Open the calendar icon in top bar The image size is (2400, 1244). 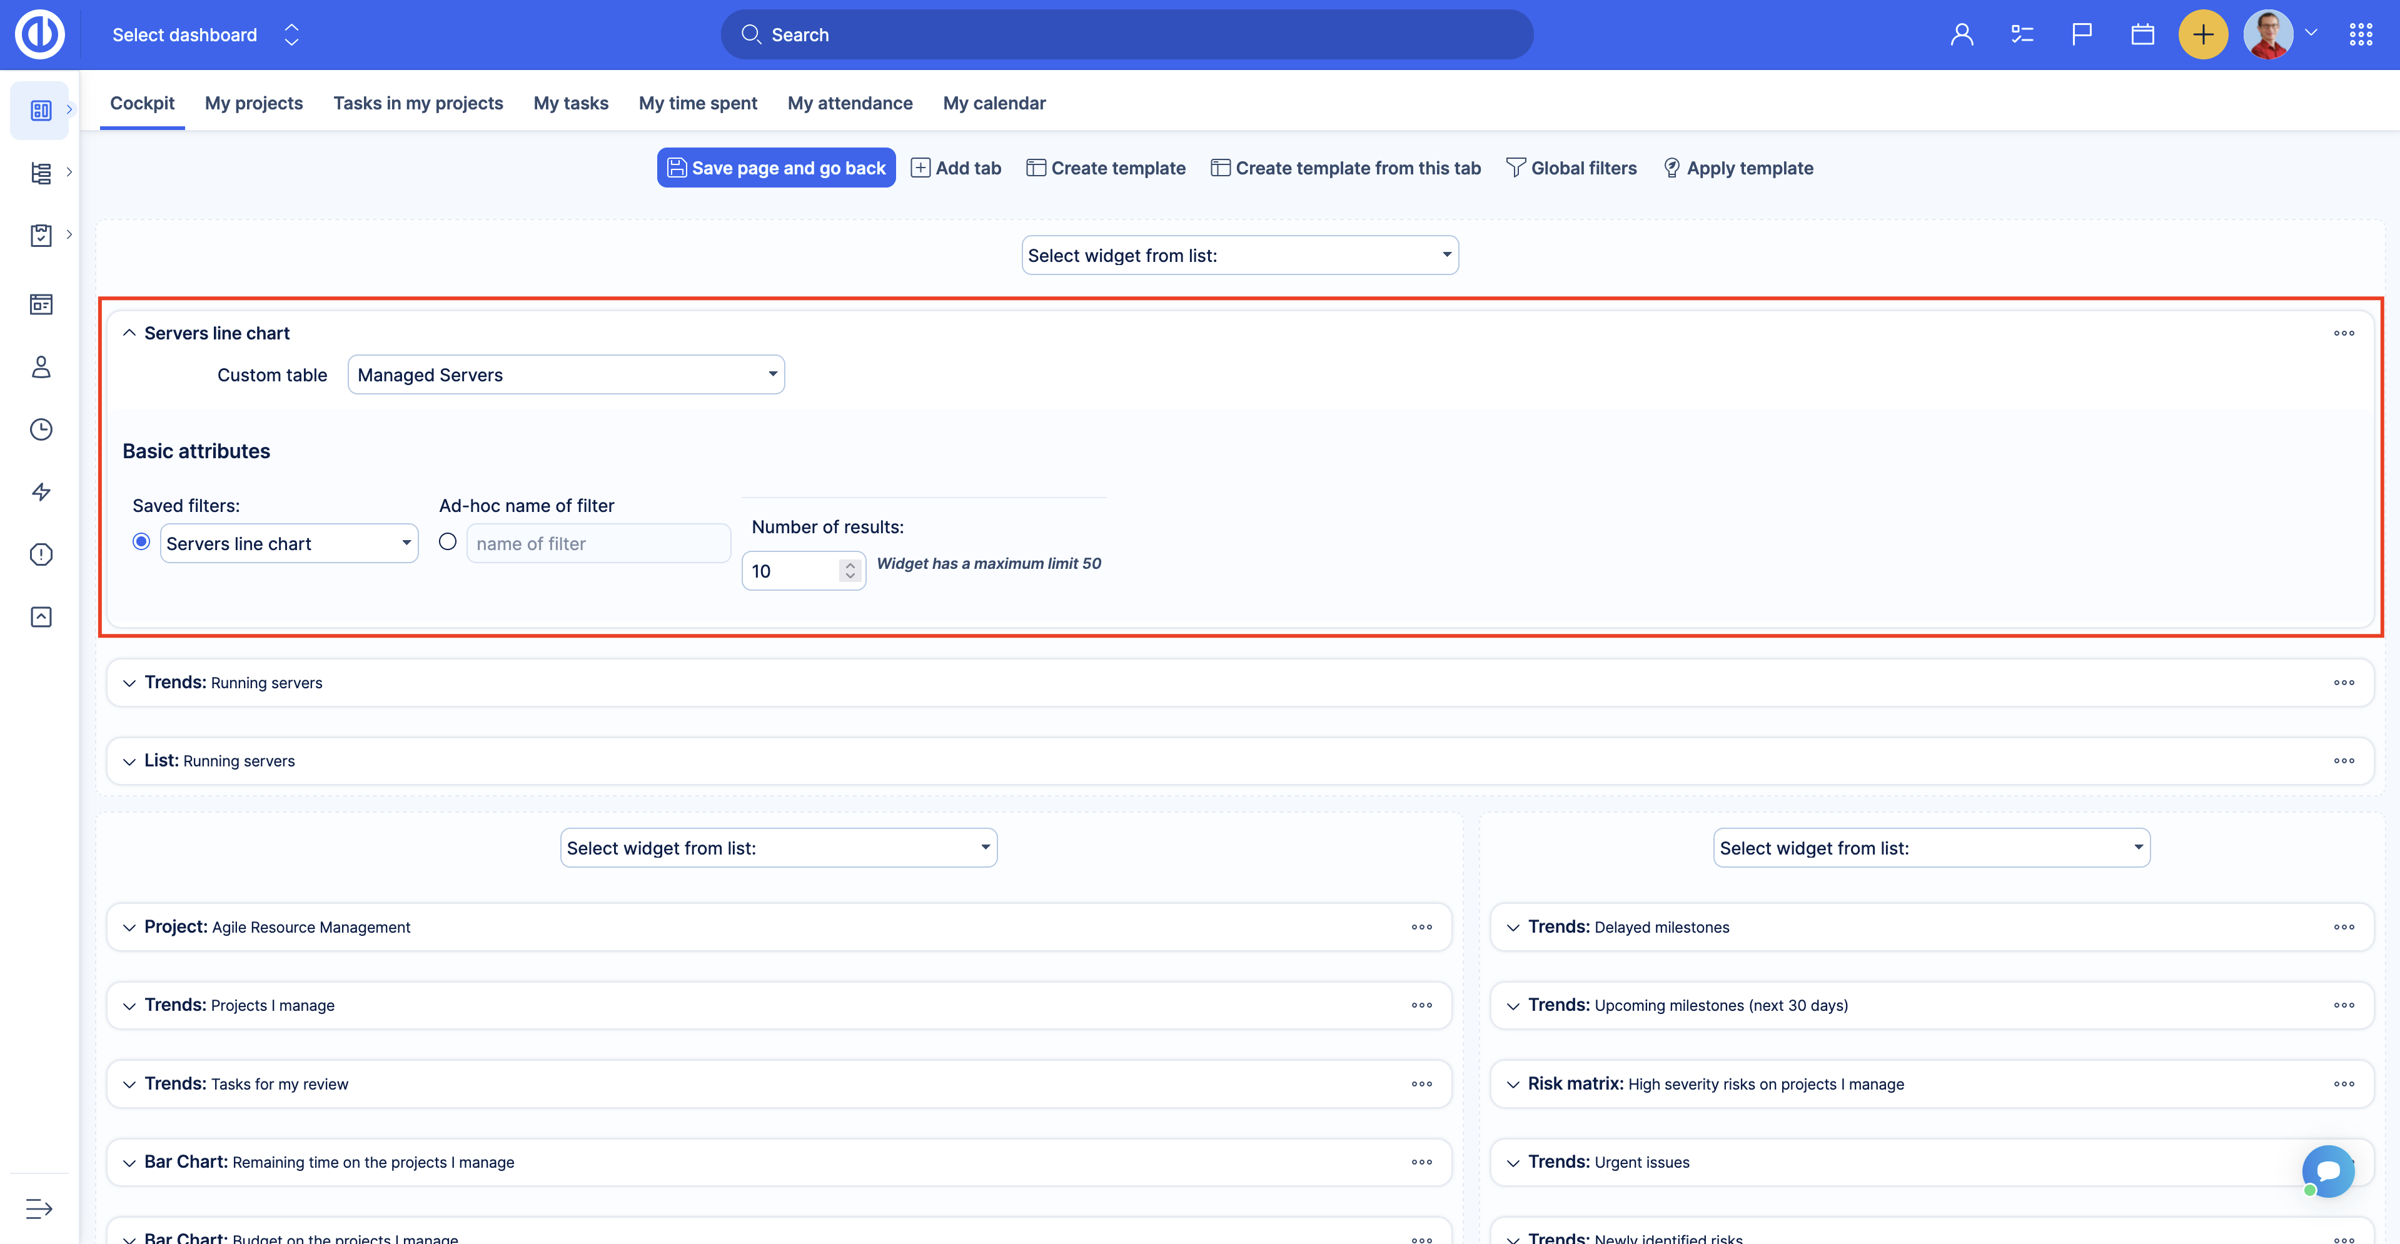(x=2142, y=34)
